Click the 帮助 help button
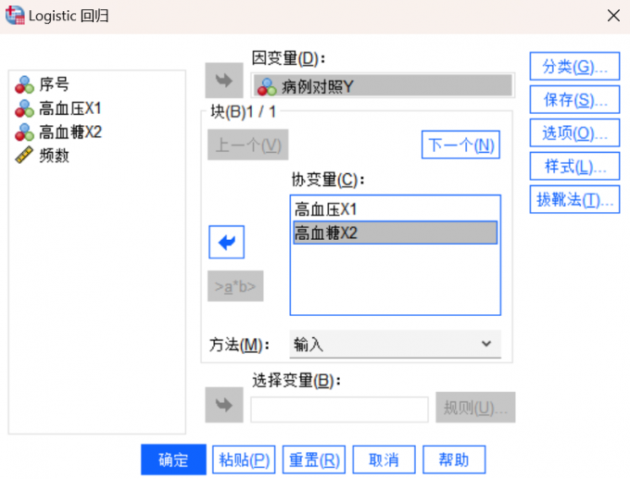This screenshot has width=630, height=479. 454,460
